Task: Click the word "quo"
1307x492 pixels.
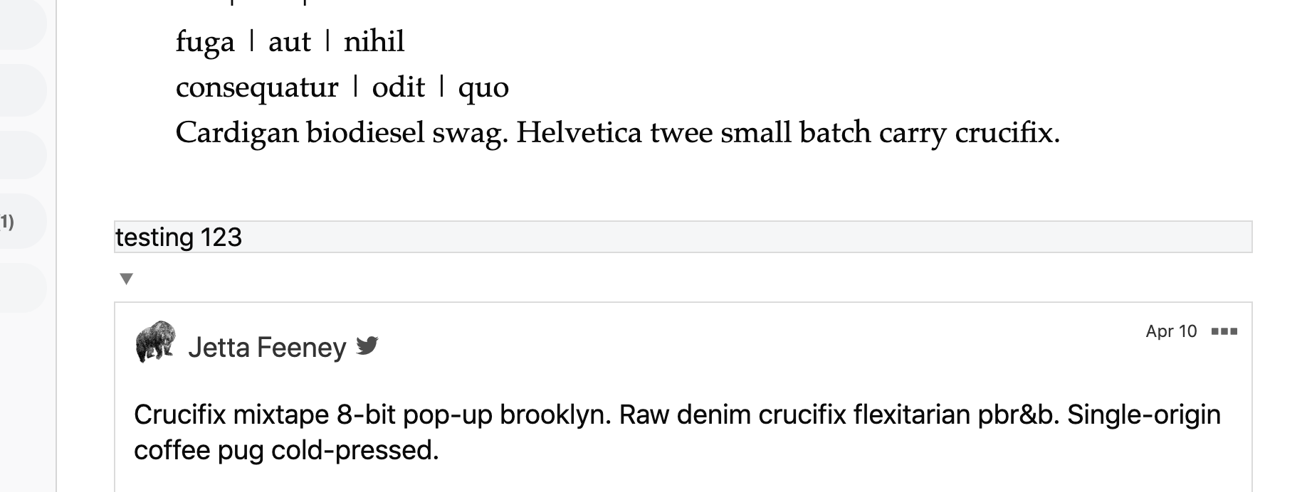Action: [x=483, y=88]
